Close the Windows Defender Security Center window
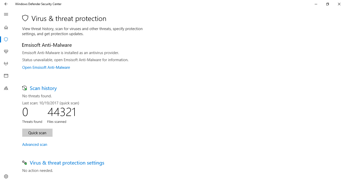Screen dimensions: 345x184 [x=339, y=4]
